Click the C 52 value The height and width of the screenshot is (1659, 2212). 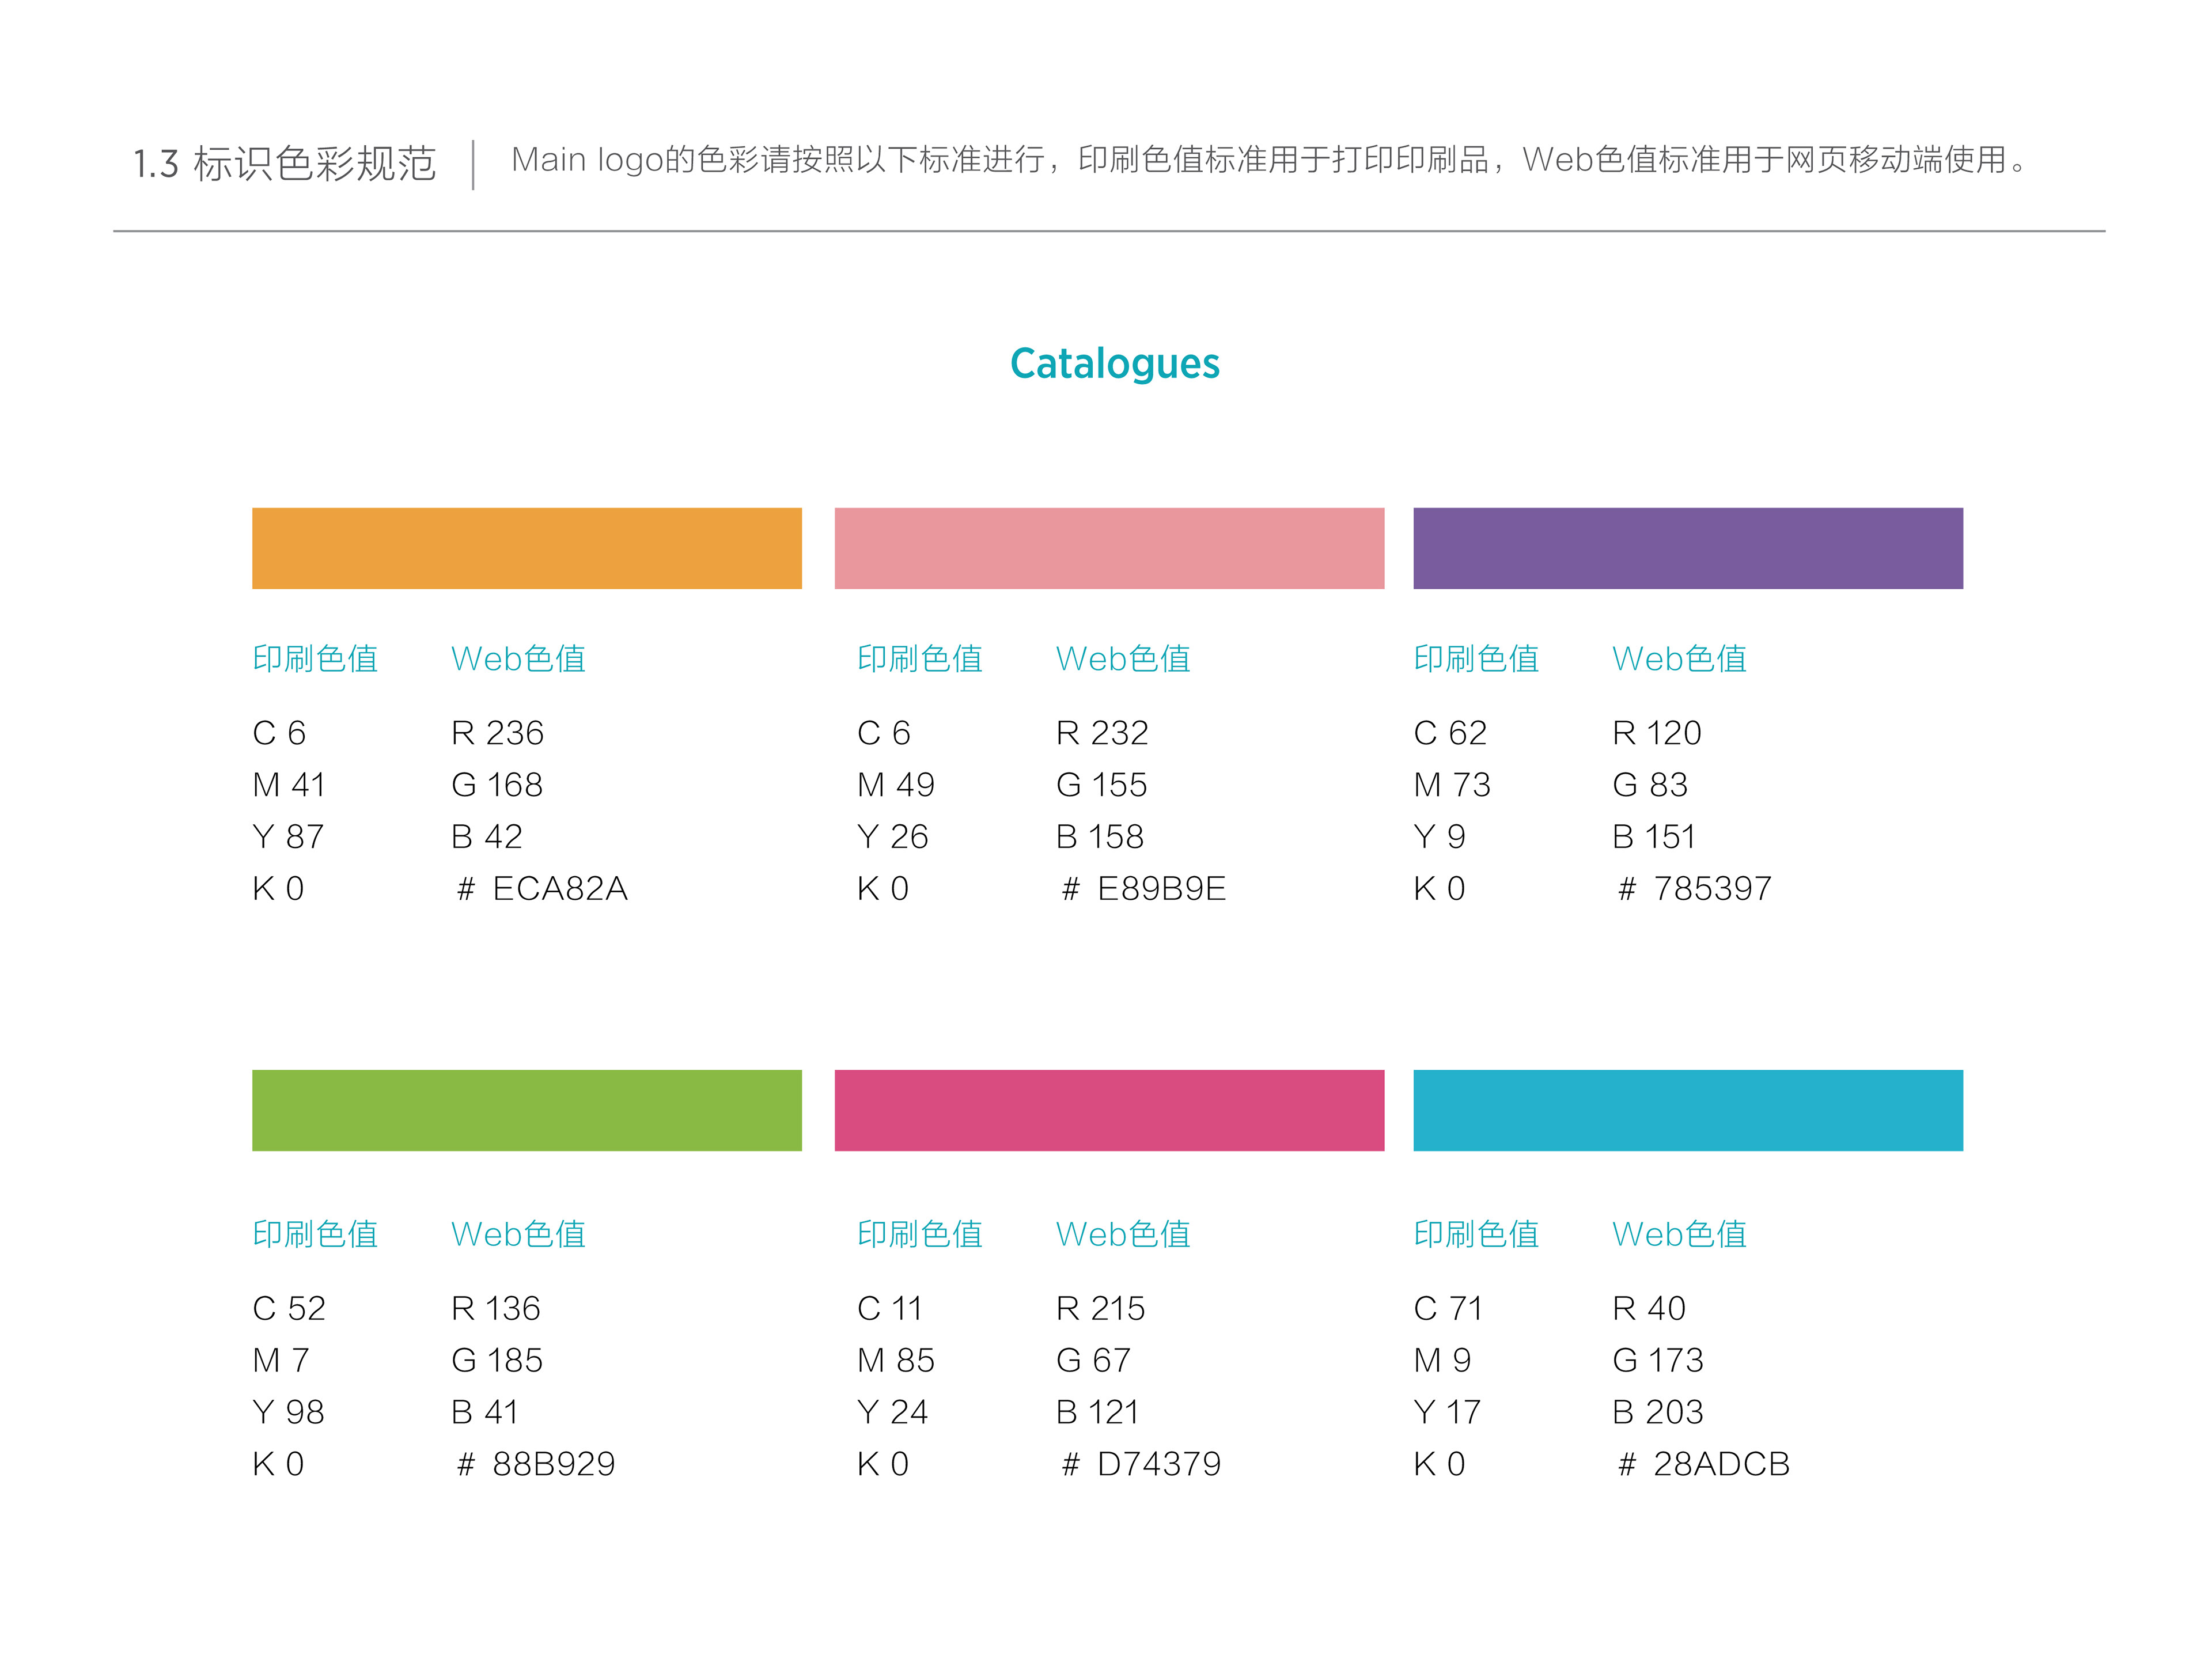(x=289, y=1308)
